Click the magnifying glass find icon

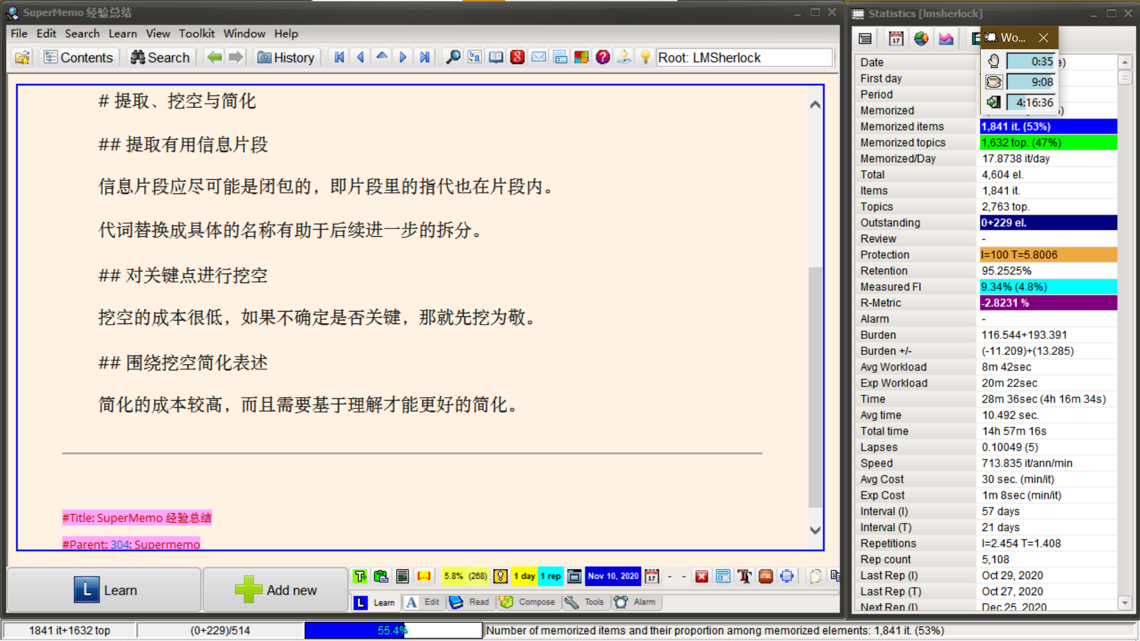coord(453,57)
